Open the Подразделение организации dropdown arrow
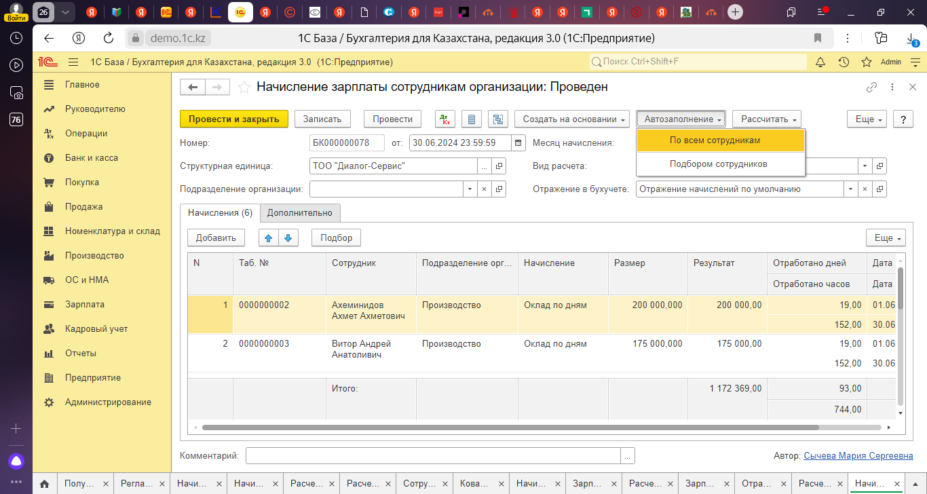This screenshot has width=927, height=494. (x=470, y=189)
